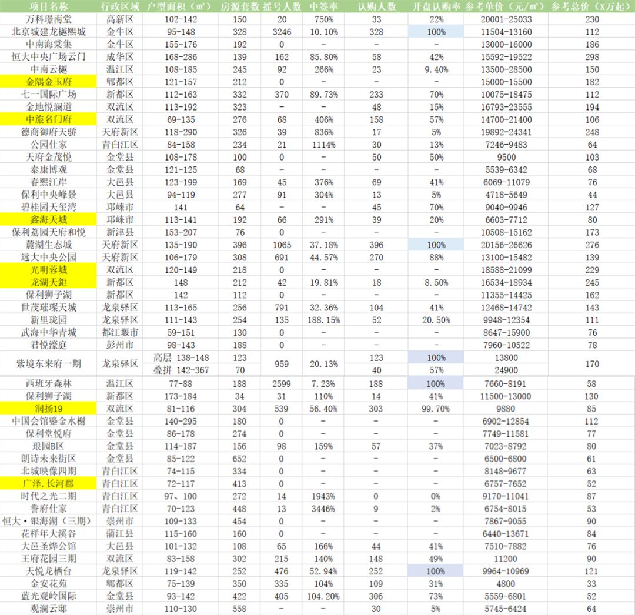The image size is (635, 615).
Task: Click the 3446% winning rate cell
Action: pyautogui.click(x=323, y=509)
